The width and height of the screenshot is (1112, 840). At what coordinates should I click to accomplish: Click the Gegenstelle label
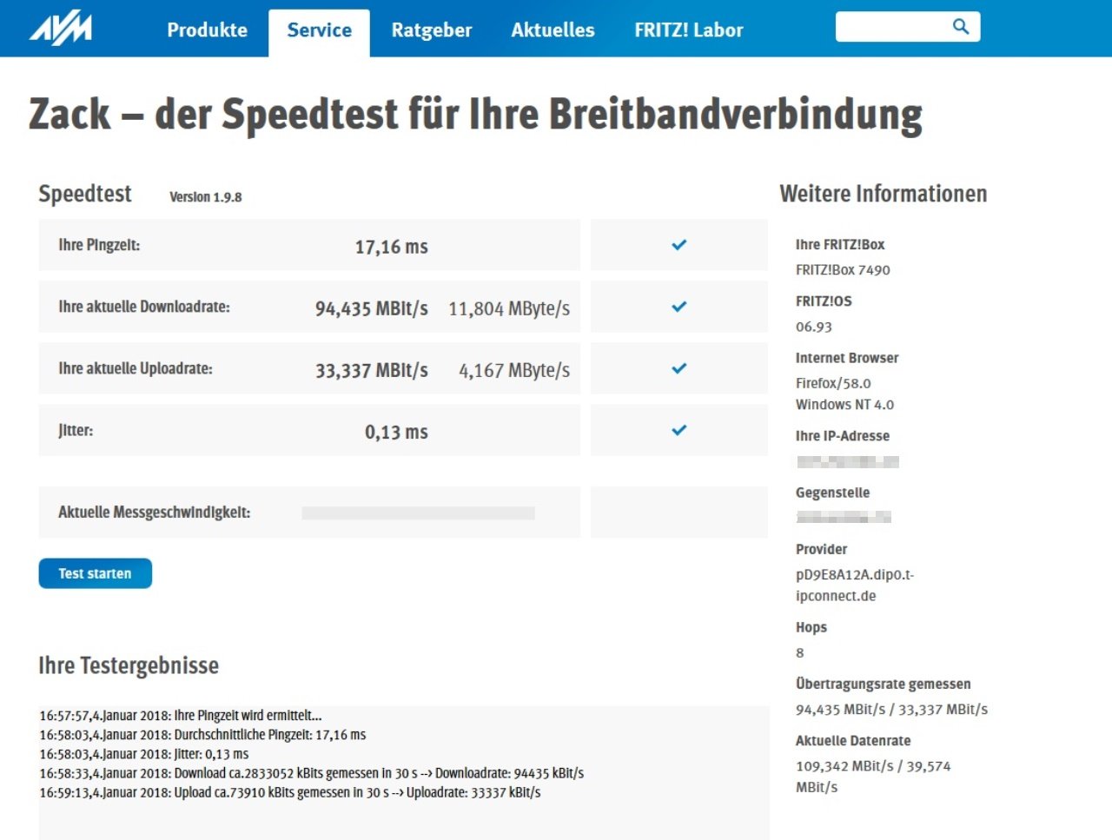tap(832, 493)
